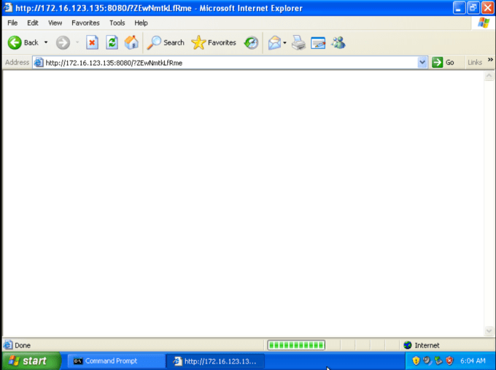Click the Stop loading icon
This screenshot has width=496, height=370.
(x=92, y=42)
